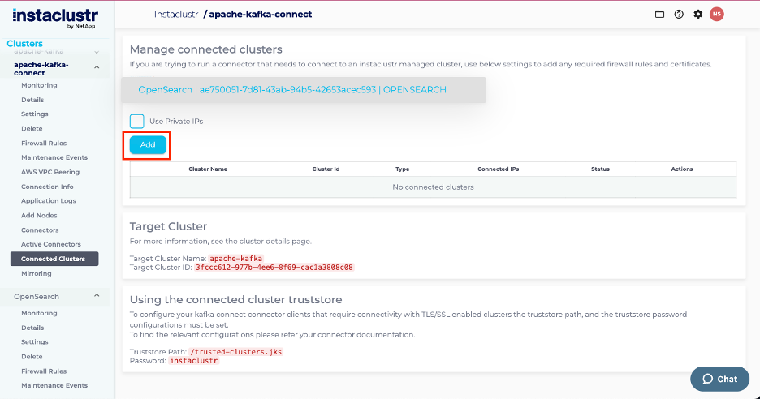Open Monitoring under the OpenSearch section

coord(39,313)
